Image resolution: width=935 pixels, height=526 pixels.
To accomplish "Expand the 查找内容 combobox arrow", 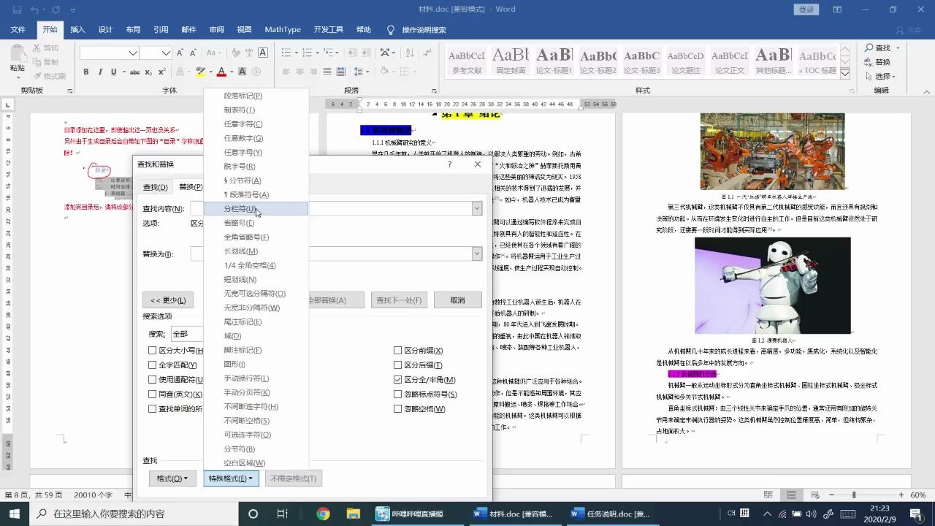I will pyautogui.click(x=476, y=208).
